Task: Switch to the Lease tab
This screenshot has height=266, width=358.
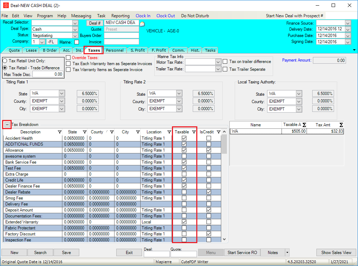Action: tap(31, 50)
